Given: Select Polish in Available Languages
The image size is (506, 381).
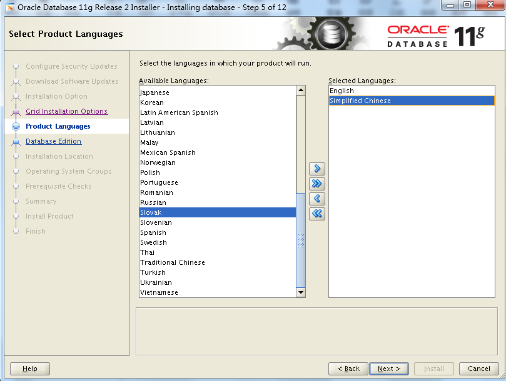Looking at the screenshot, I should (x=218, y=172).
